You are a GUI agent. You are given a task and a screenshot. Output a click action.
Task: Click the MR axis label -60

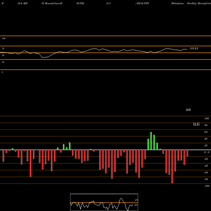click(206, 173)
